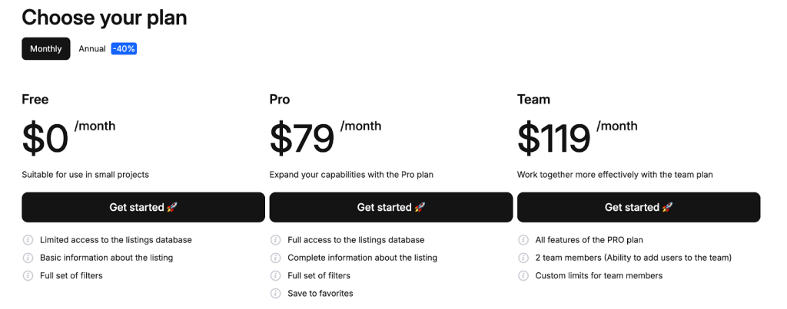Click the Choose your plan heading

tap(104, 17)
